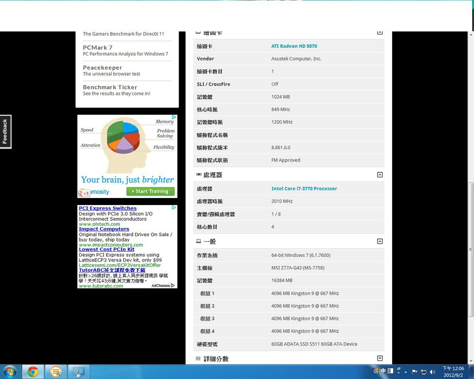Open the Lowest Cost PCIe Kit ad link

point(106,249)
